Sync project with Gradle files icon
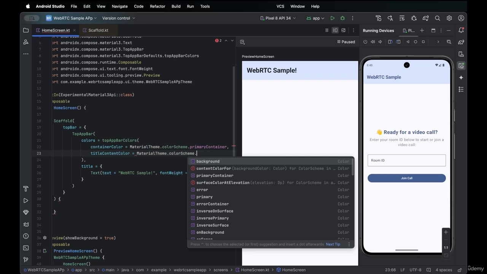Screen dimensions: 487x274 pyautogui.click(x=426, y=18)
